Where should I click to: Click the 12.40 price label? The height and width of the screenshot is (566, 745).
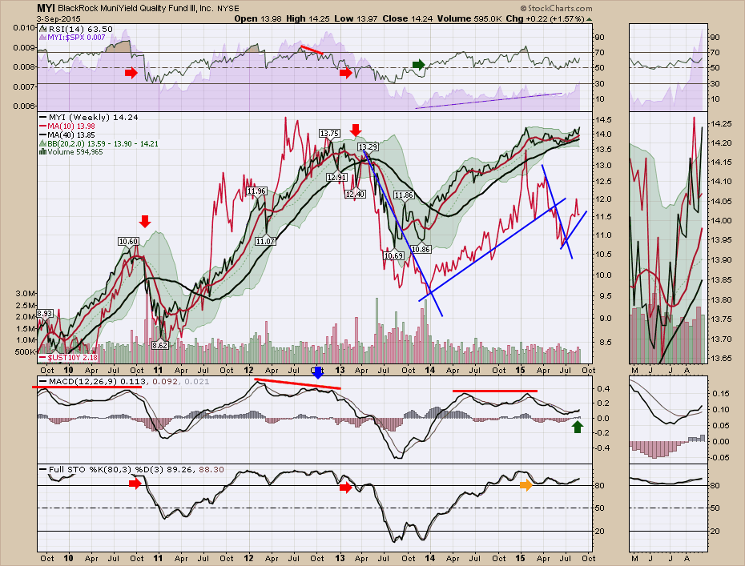355,194
